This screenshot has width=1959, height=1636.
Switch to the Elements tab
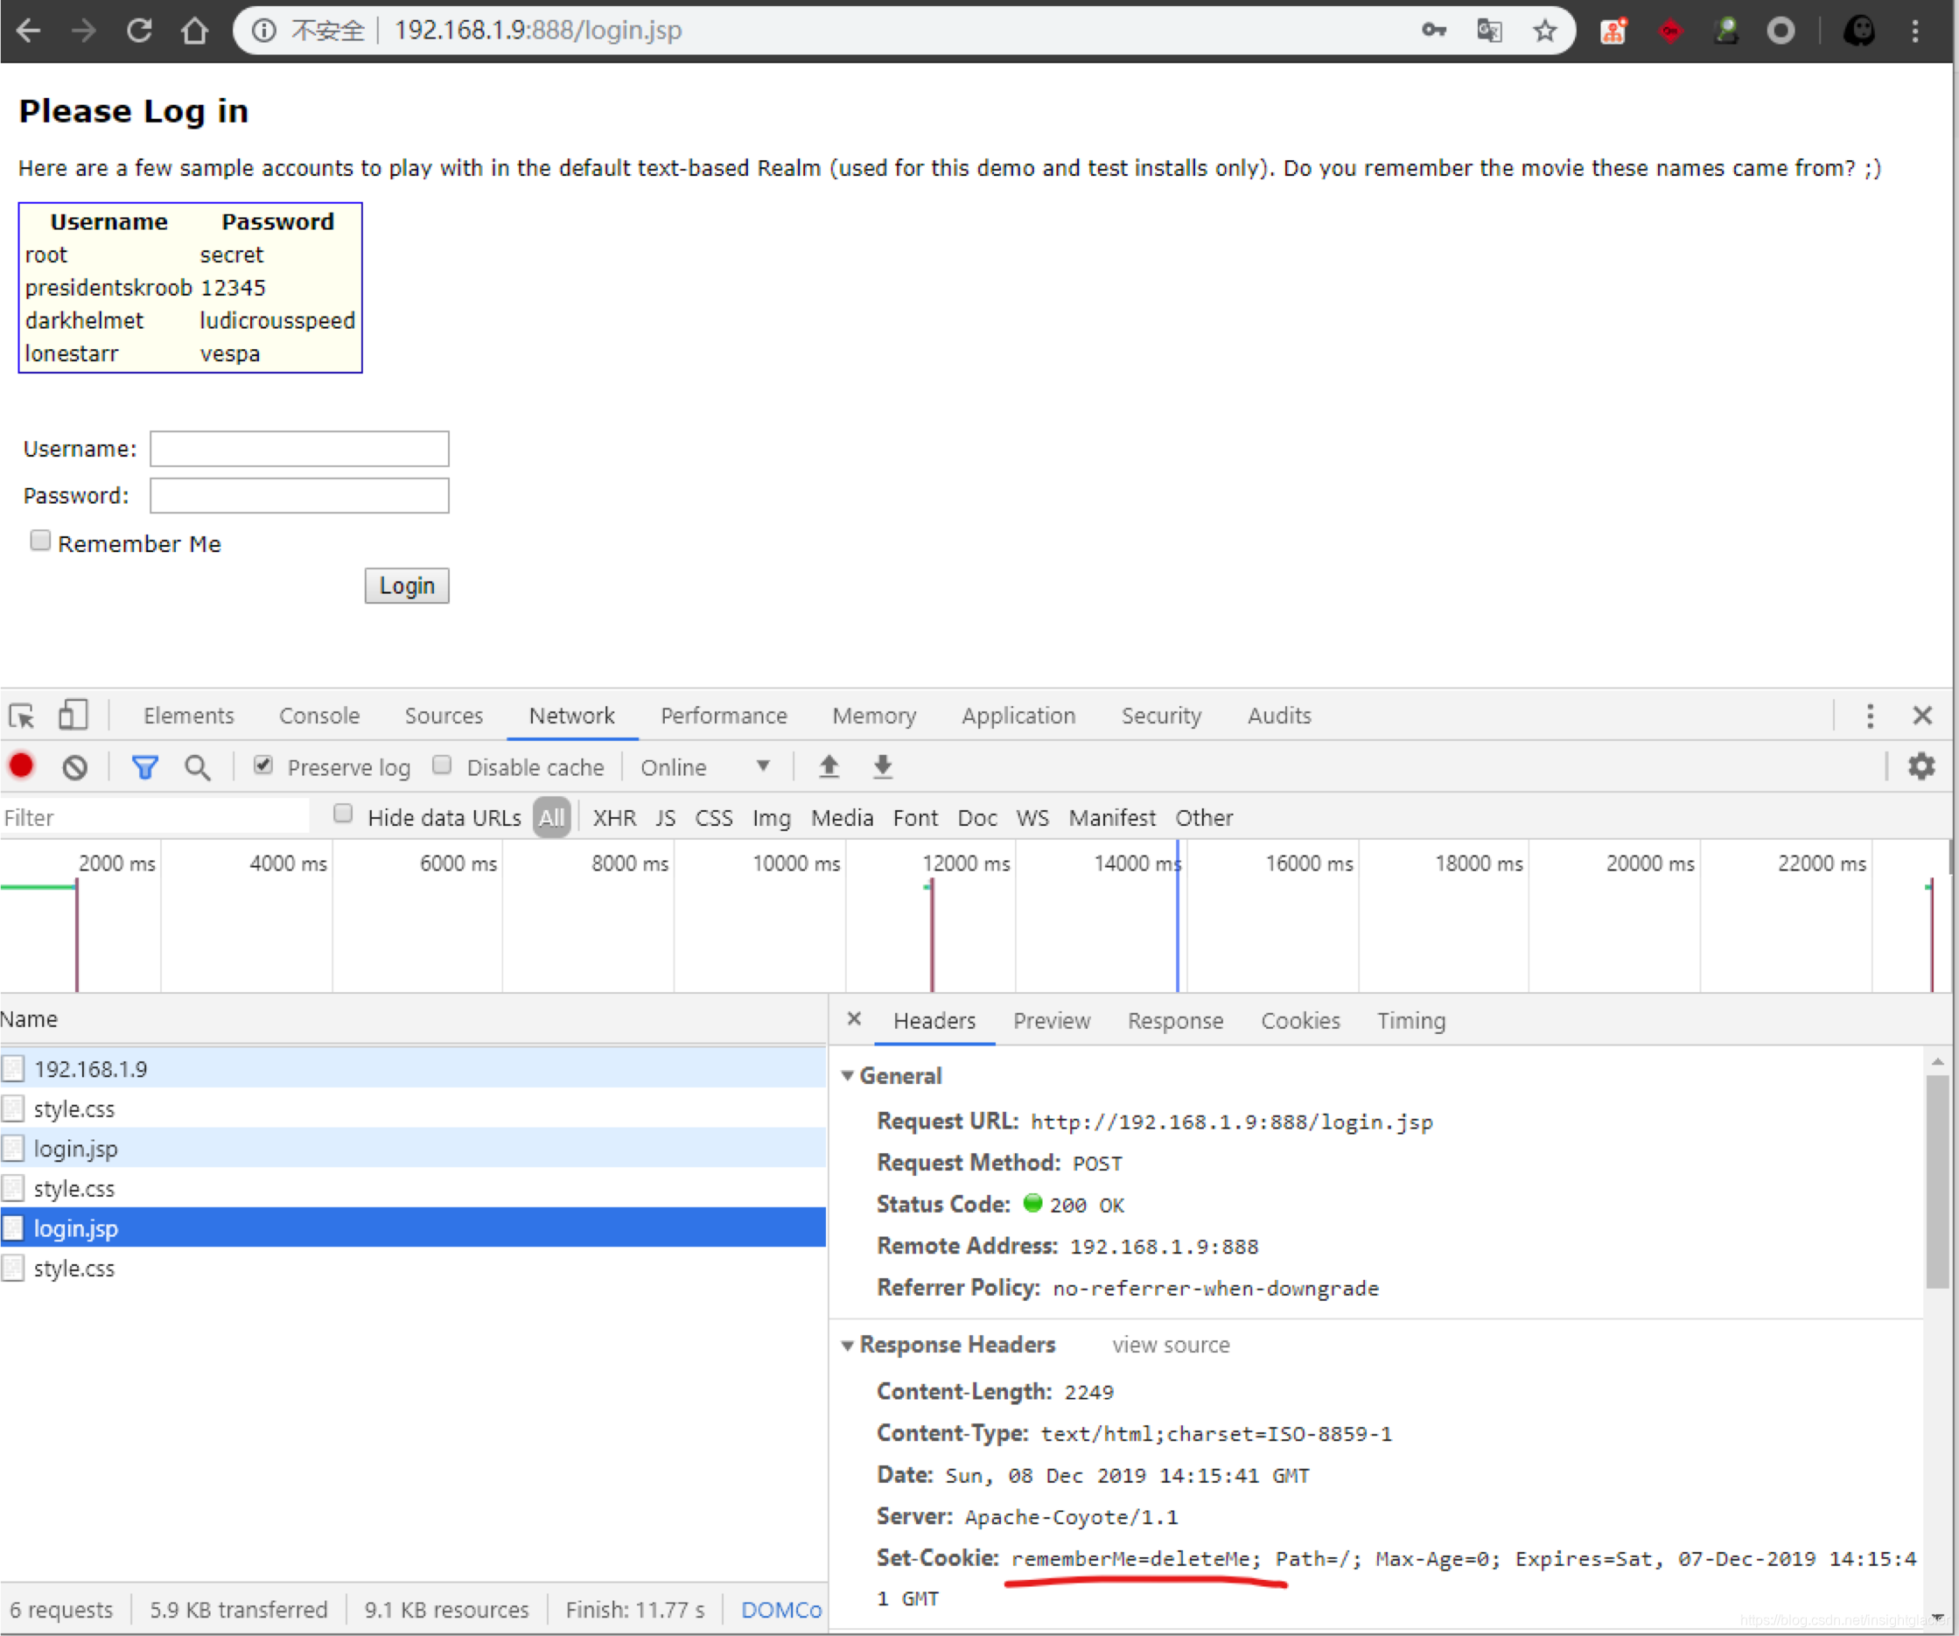coord(188,716)
